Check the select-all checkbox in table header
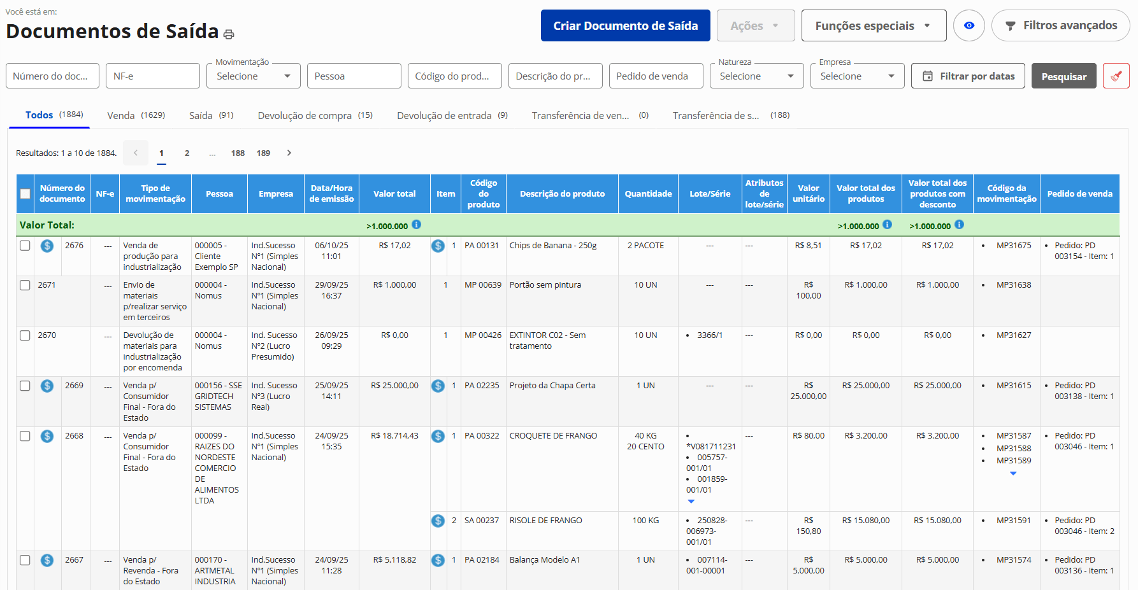The height and width of the screenshot is (590, 1138). (25, 194)
